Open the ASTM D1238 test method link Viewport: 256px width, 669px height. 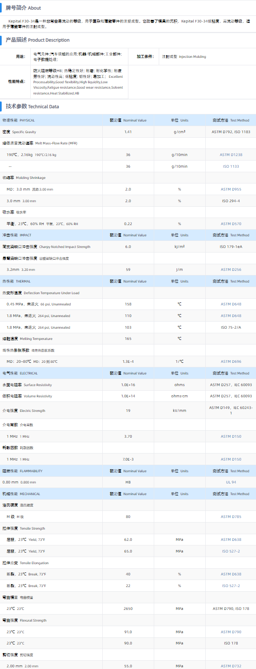(x=231, y=155)
